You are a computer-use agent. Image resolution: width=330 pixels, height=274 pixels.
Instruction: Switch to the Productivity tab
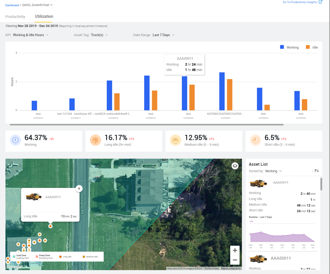point(15,17)
